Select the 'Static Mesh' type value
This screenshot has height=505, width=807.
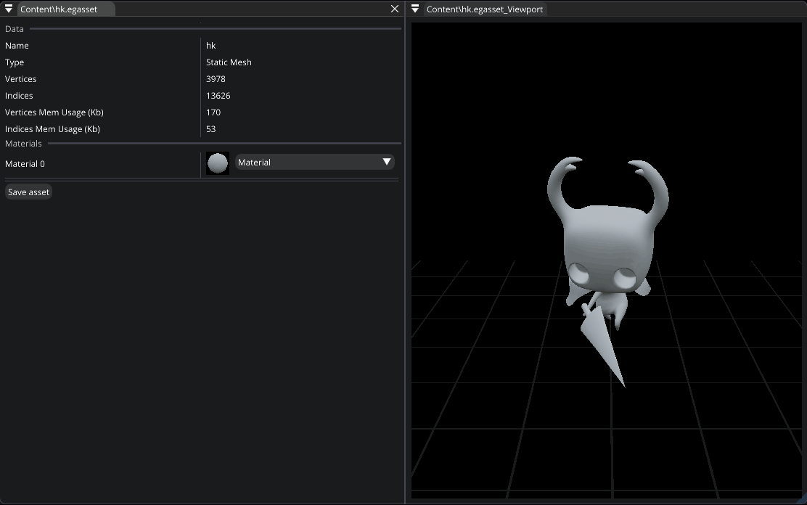229,62
